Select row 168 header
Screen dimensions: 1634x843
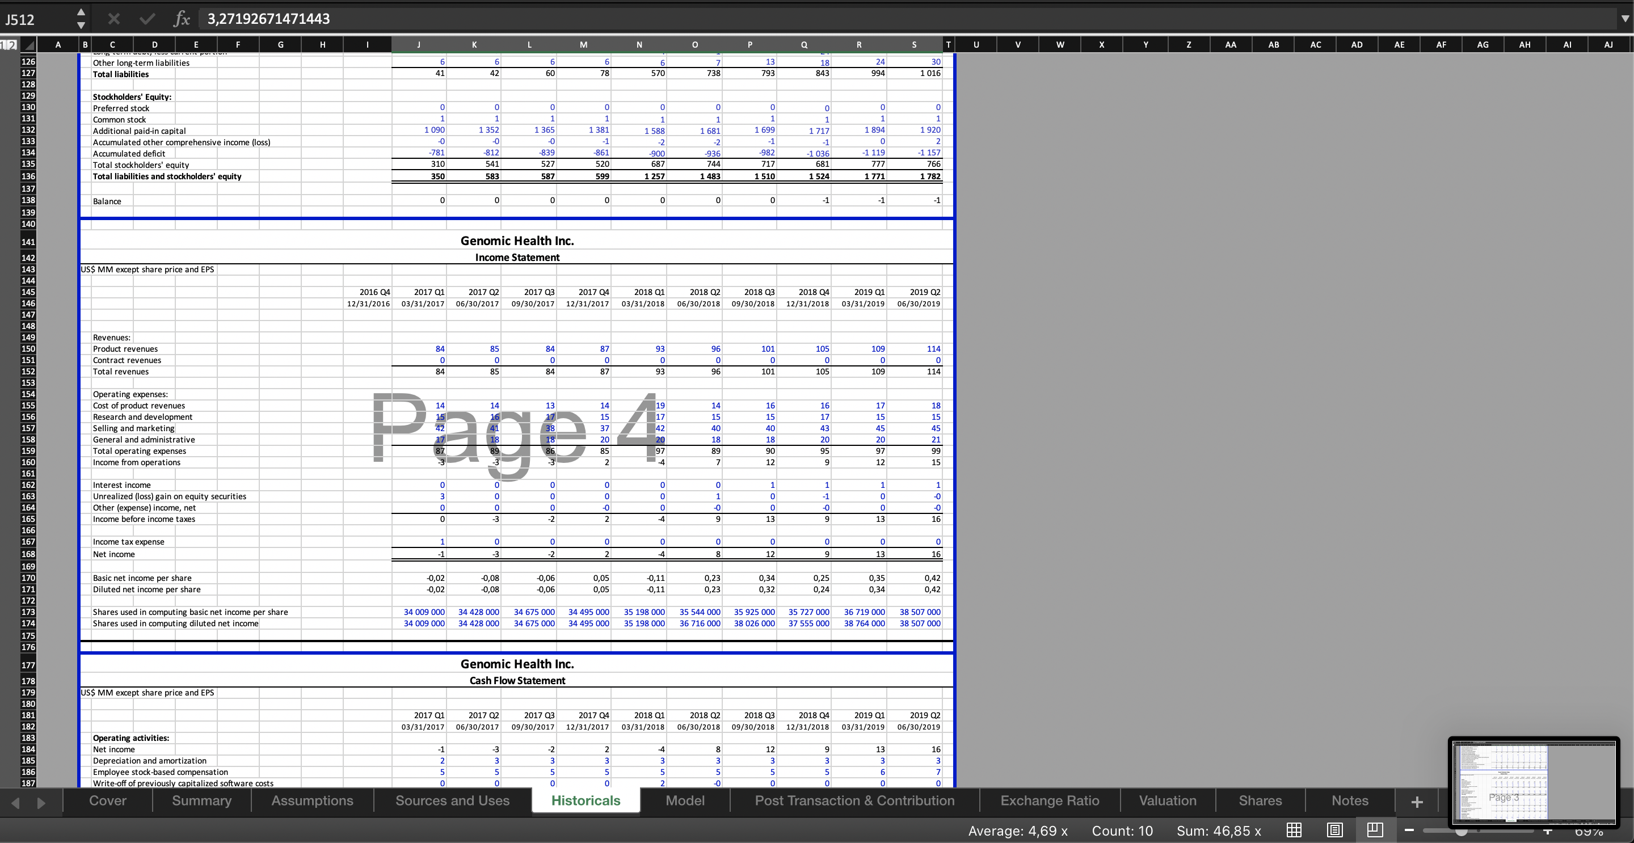(x=28, y=554)
